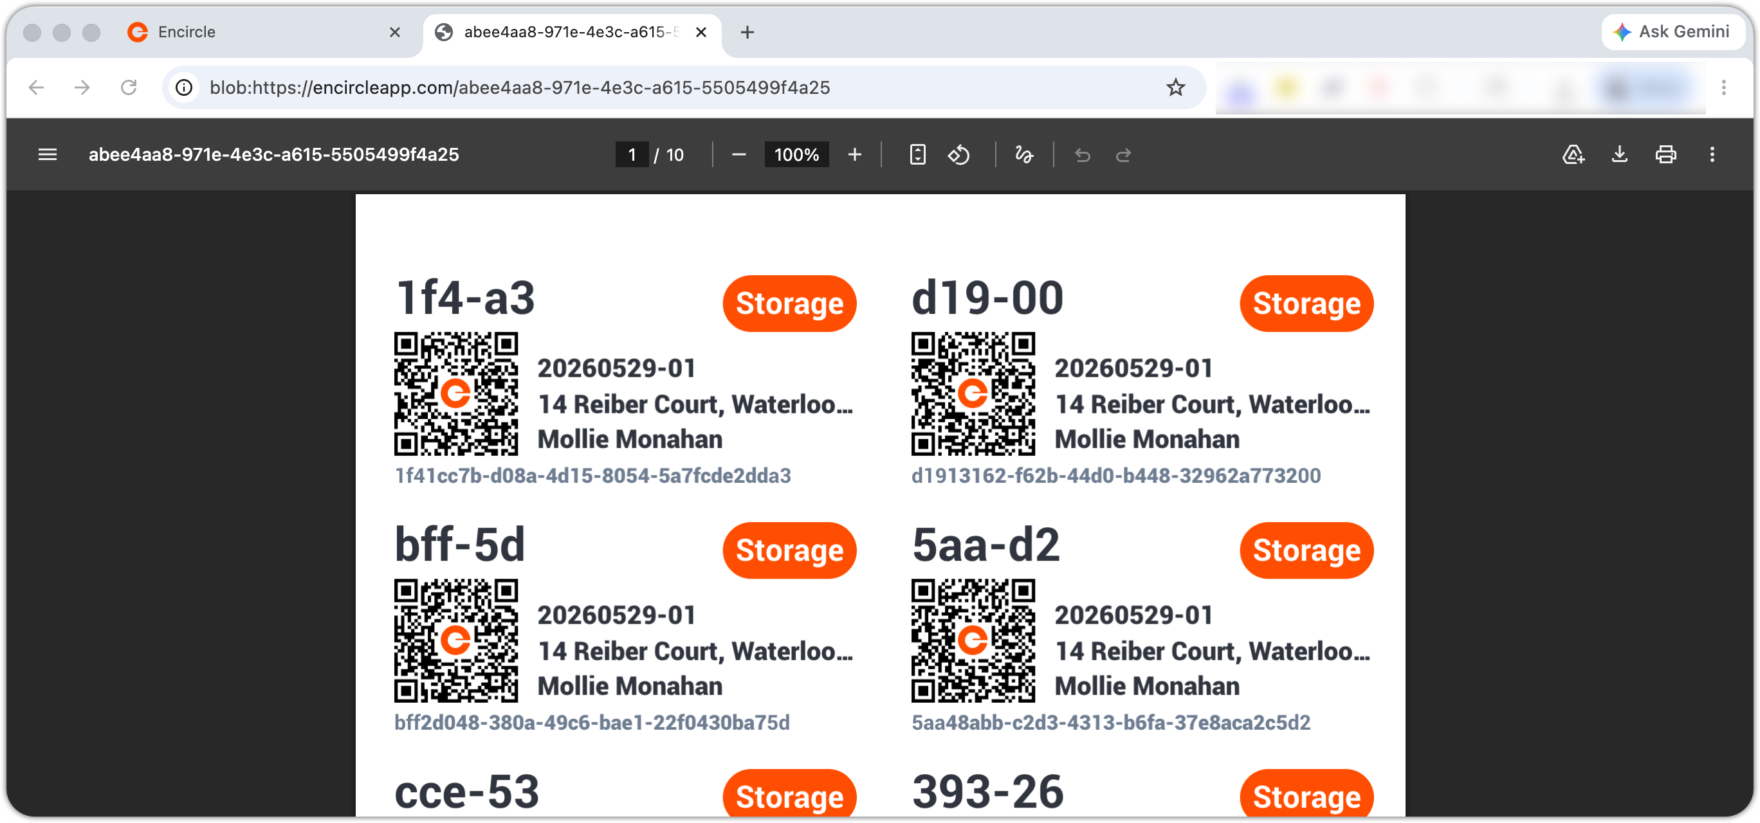Redo the last annotation

coord(1123,154)
